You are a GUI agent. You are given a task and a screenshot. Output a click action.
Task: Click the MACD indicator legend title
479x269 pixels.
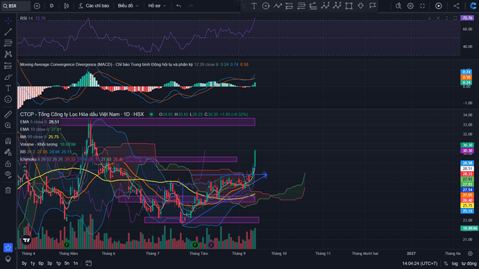pyautogui.click(x=106, y=64)
